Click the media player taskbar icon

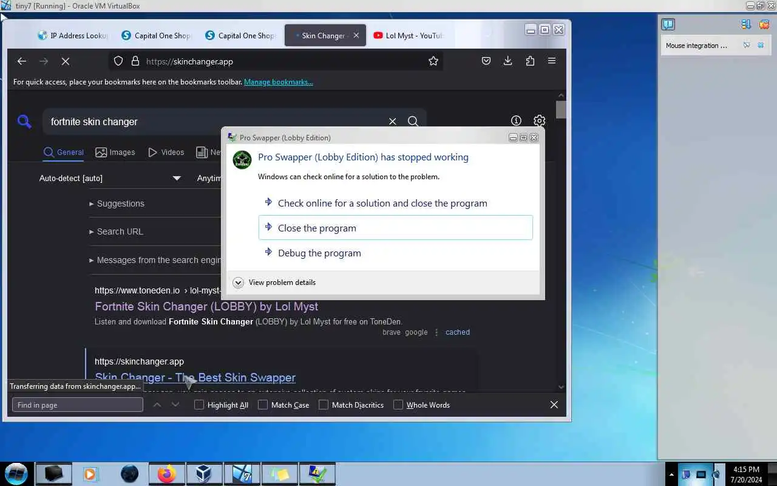(x=90, y=474)
